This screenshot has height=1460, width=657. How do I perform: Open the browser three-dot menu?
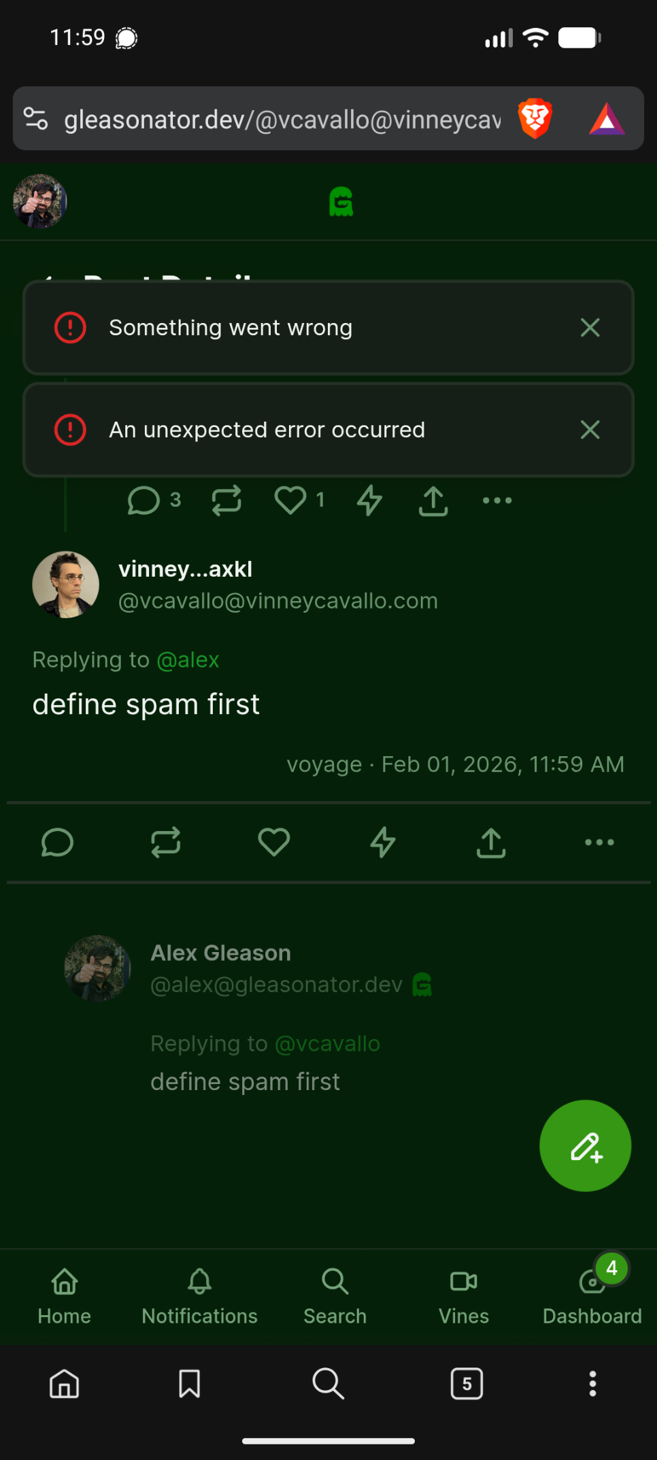tap(592, 1384)
